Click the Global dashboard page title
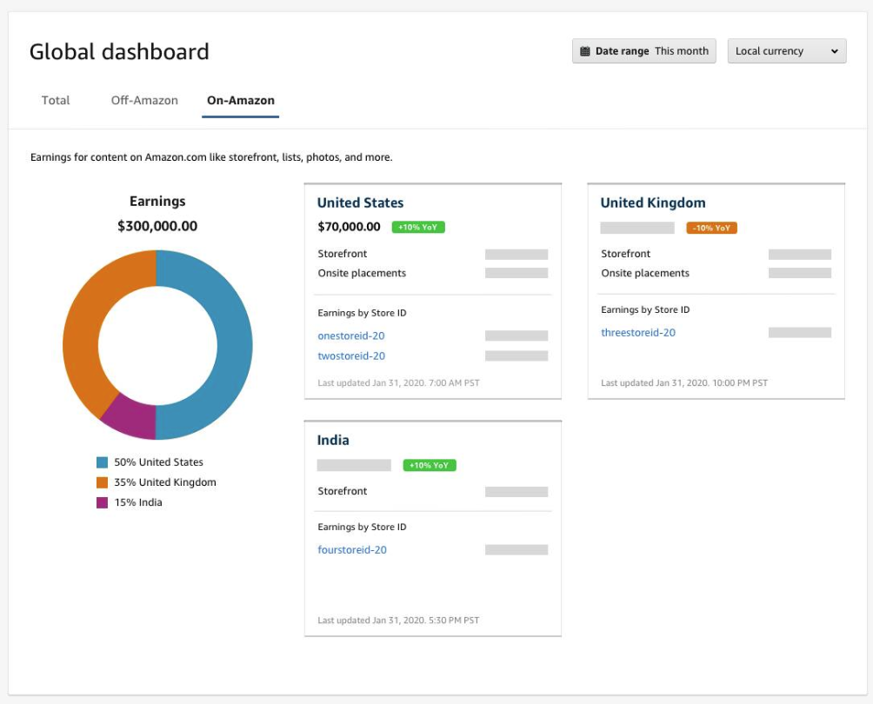The width and height of the screenshot is (873, 704). point(119,52)
